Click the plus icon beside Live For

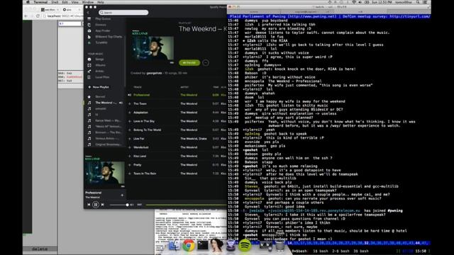click(129, 139)
